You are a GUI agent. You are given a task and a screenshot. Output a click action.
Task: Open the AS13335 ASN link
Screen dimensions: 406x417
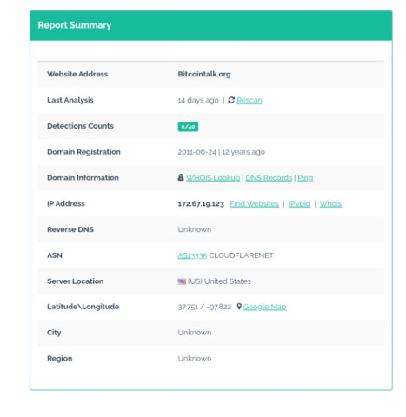pyautogui.click(x=192, y=255)
